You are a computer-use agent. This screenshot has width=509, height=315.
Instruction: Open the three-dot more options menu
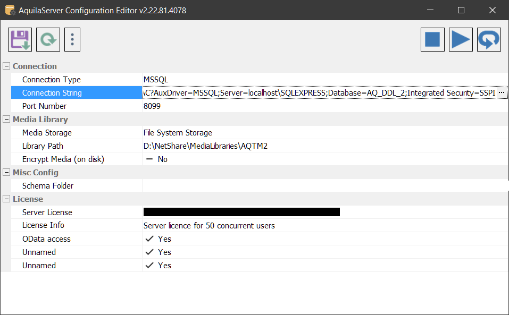coord(72,40)
